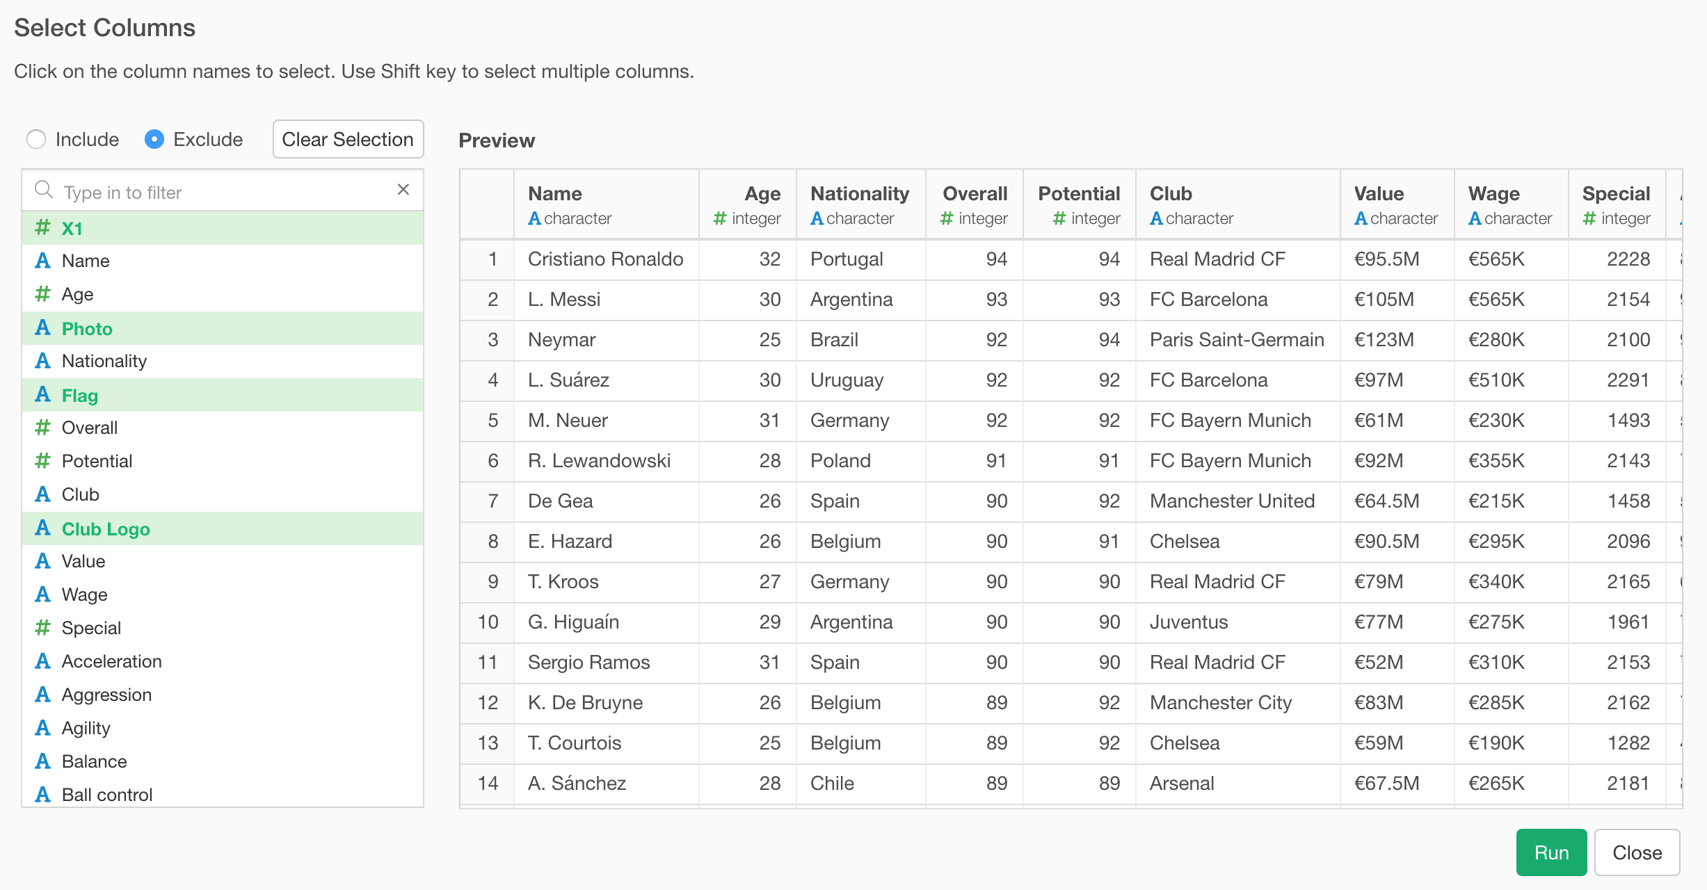This screenshot has height=890, width=1707.
Task: Select the Acceleration column in the list
Action: point(223,662)
